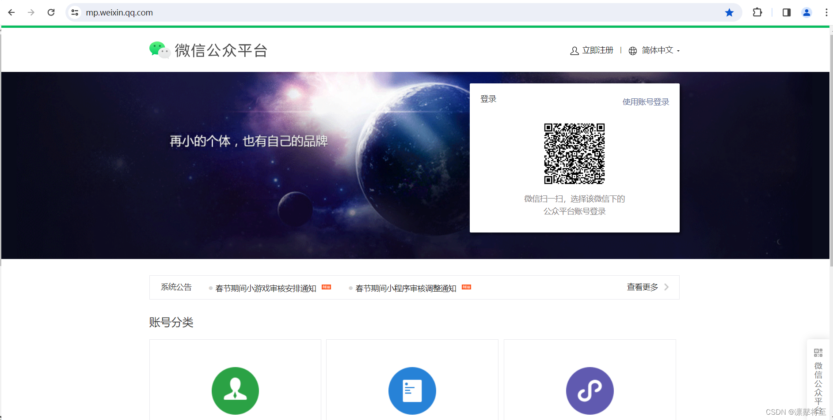Click the browser profile avatar icon
The width and height of the screenshot is (833, 420).
(806, 12)
